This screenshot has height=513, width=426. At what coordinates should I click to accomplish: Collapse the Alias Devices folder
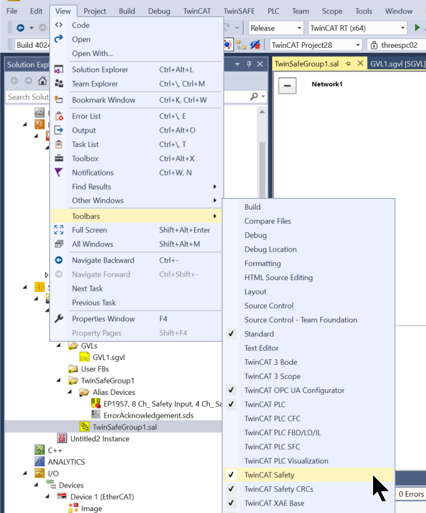70,392
